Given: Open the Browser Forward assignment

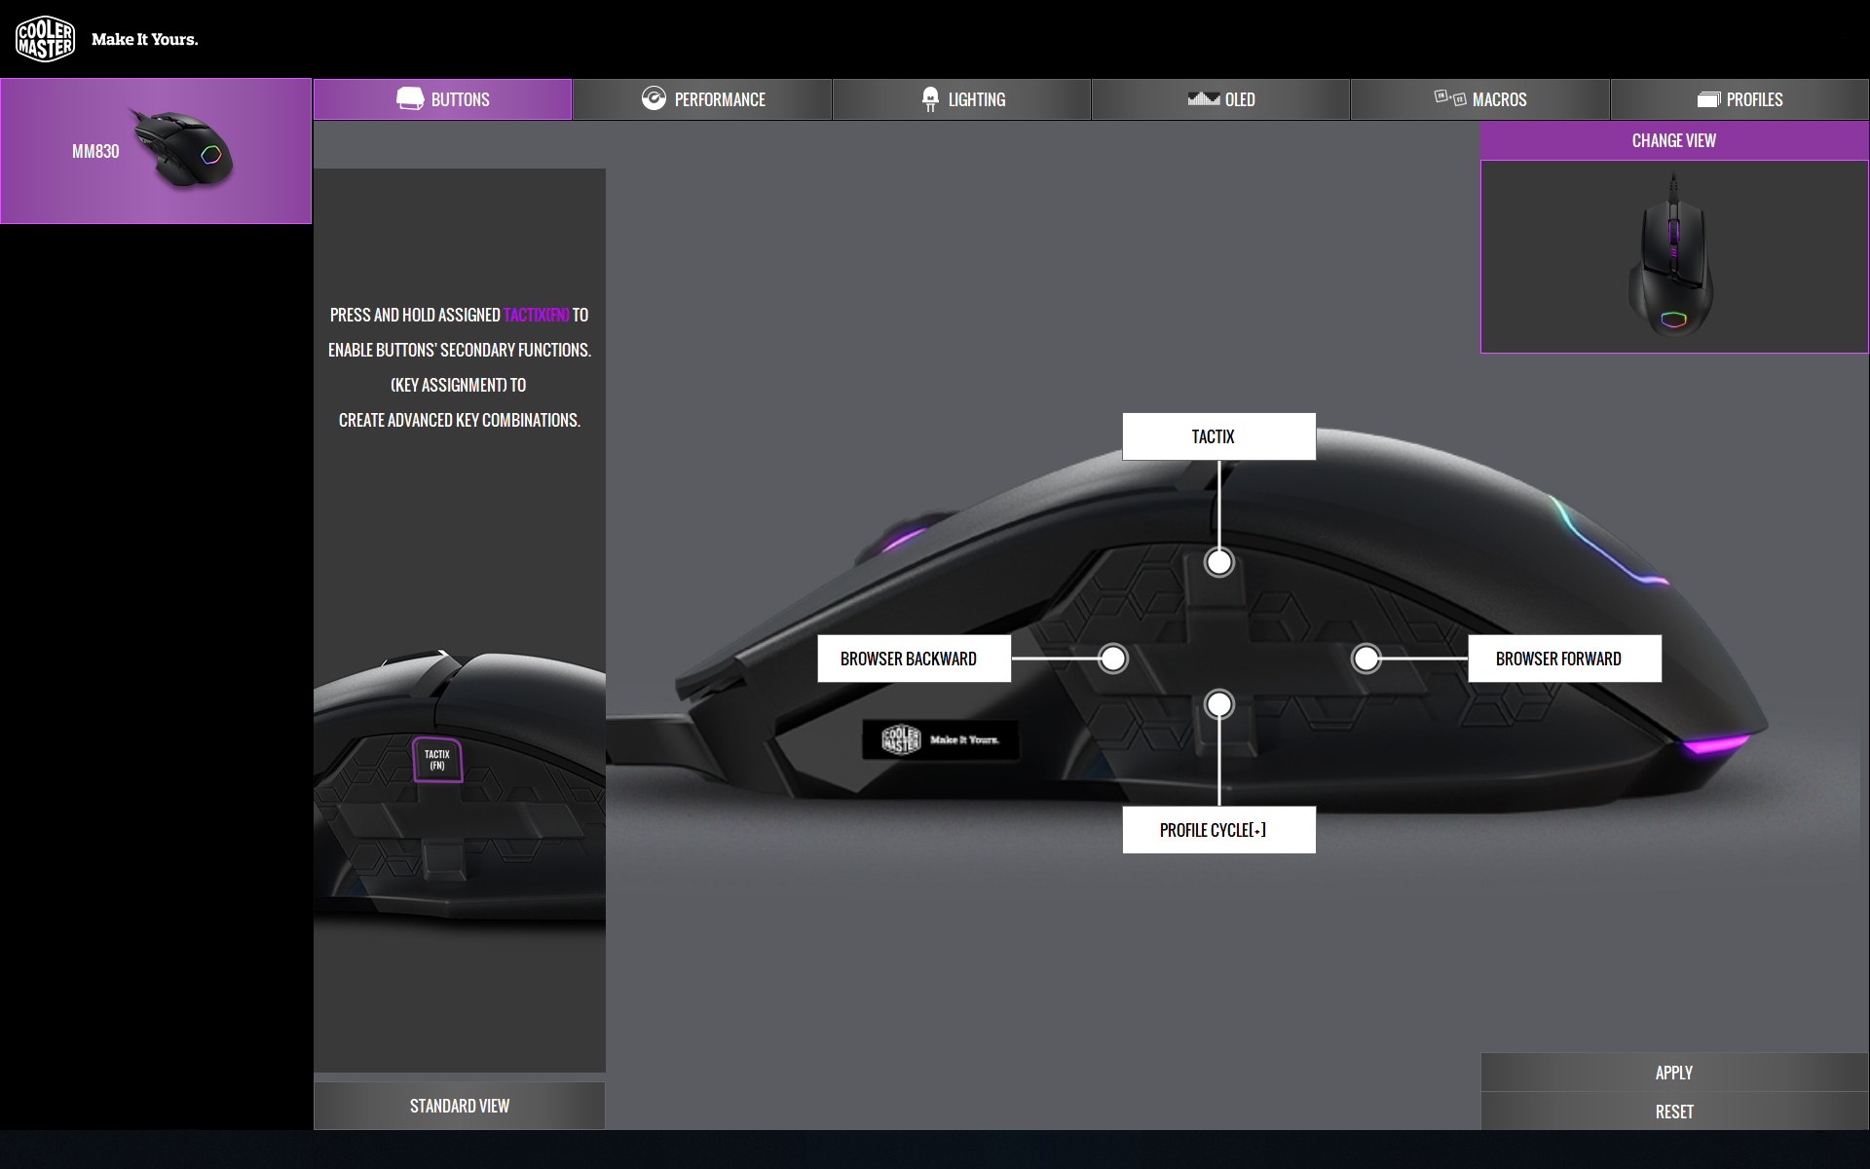Looking at the screenshot, I should point(1564,659).
